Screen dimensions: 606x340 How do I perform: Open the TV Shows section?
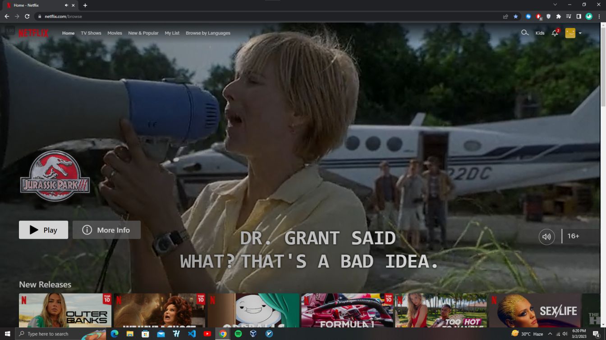coord(91,33)
